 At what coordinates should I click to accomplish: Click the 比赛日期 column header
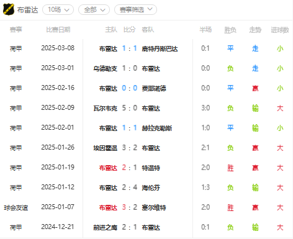58,30
